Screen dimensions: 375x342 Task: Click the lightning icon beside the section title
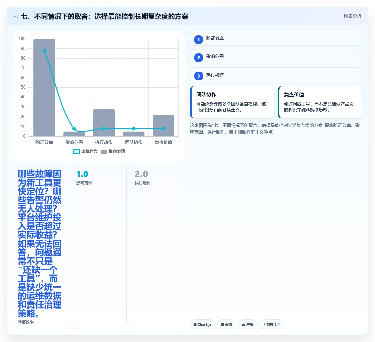[x=16, y=17]
